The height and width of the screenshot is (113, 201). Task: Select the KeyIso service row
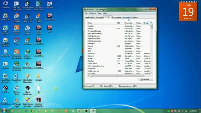click(119, 46)
